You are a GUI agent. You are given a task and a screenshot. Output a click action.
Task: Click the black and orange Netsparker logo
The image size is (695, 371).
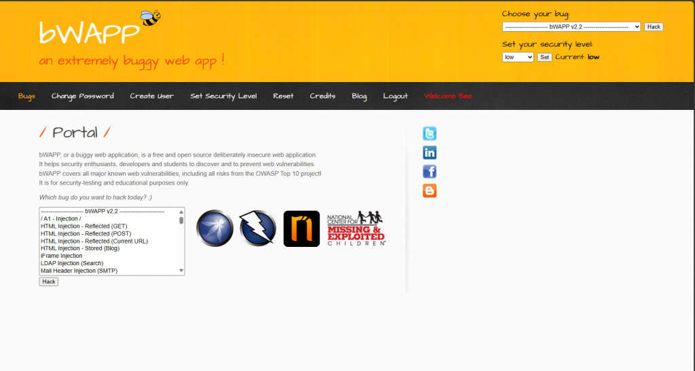[301, 229]
